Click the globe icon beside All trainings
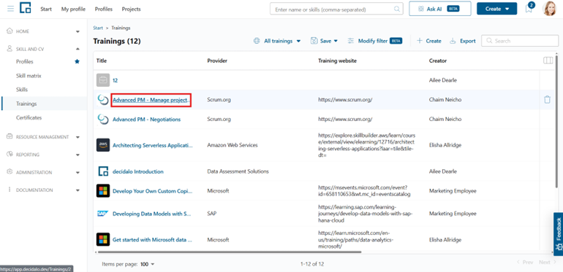Screen dimensions: 563x272 coord(257,41)
